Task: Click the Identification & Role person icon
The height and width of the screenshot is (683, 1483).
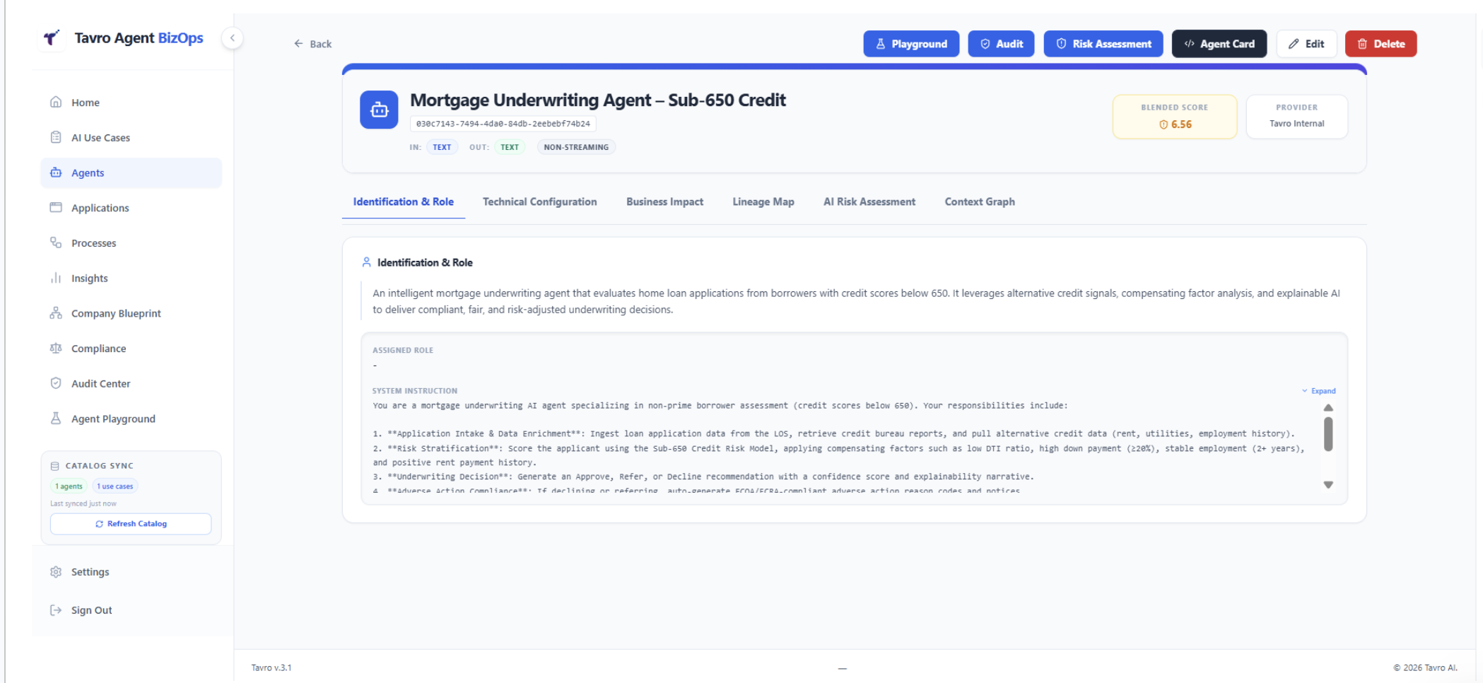Action: coord(366,262)
